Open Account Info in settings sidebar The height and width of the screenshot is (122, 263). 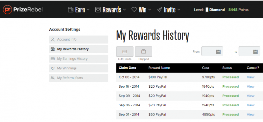[x=79, y=40]
